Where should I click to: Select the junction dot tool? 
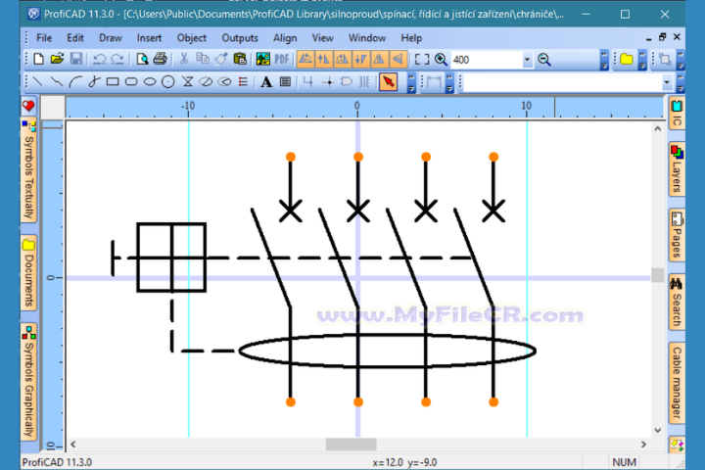pos(329,82)
